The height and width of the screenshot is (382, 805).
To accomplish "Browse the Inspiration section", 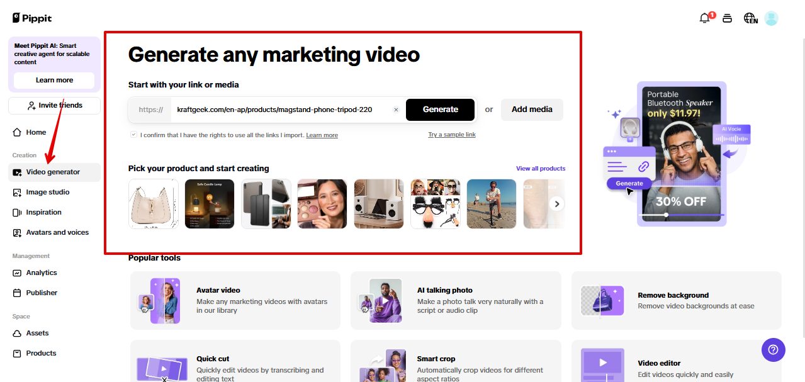I will (43, 212).
